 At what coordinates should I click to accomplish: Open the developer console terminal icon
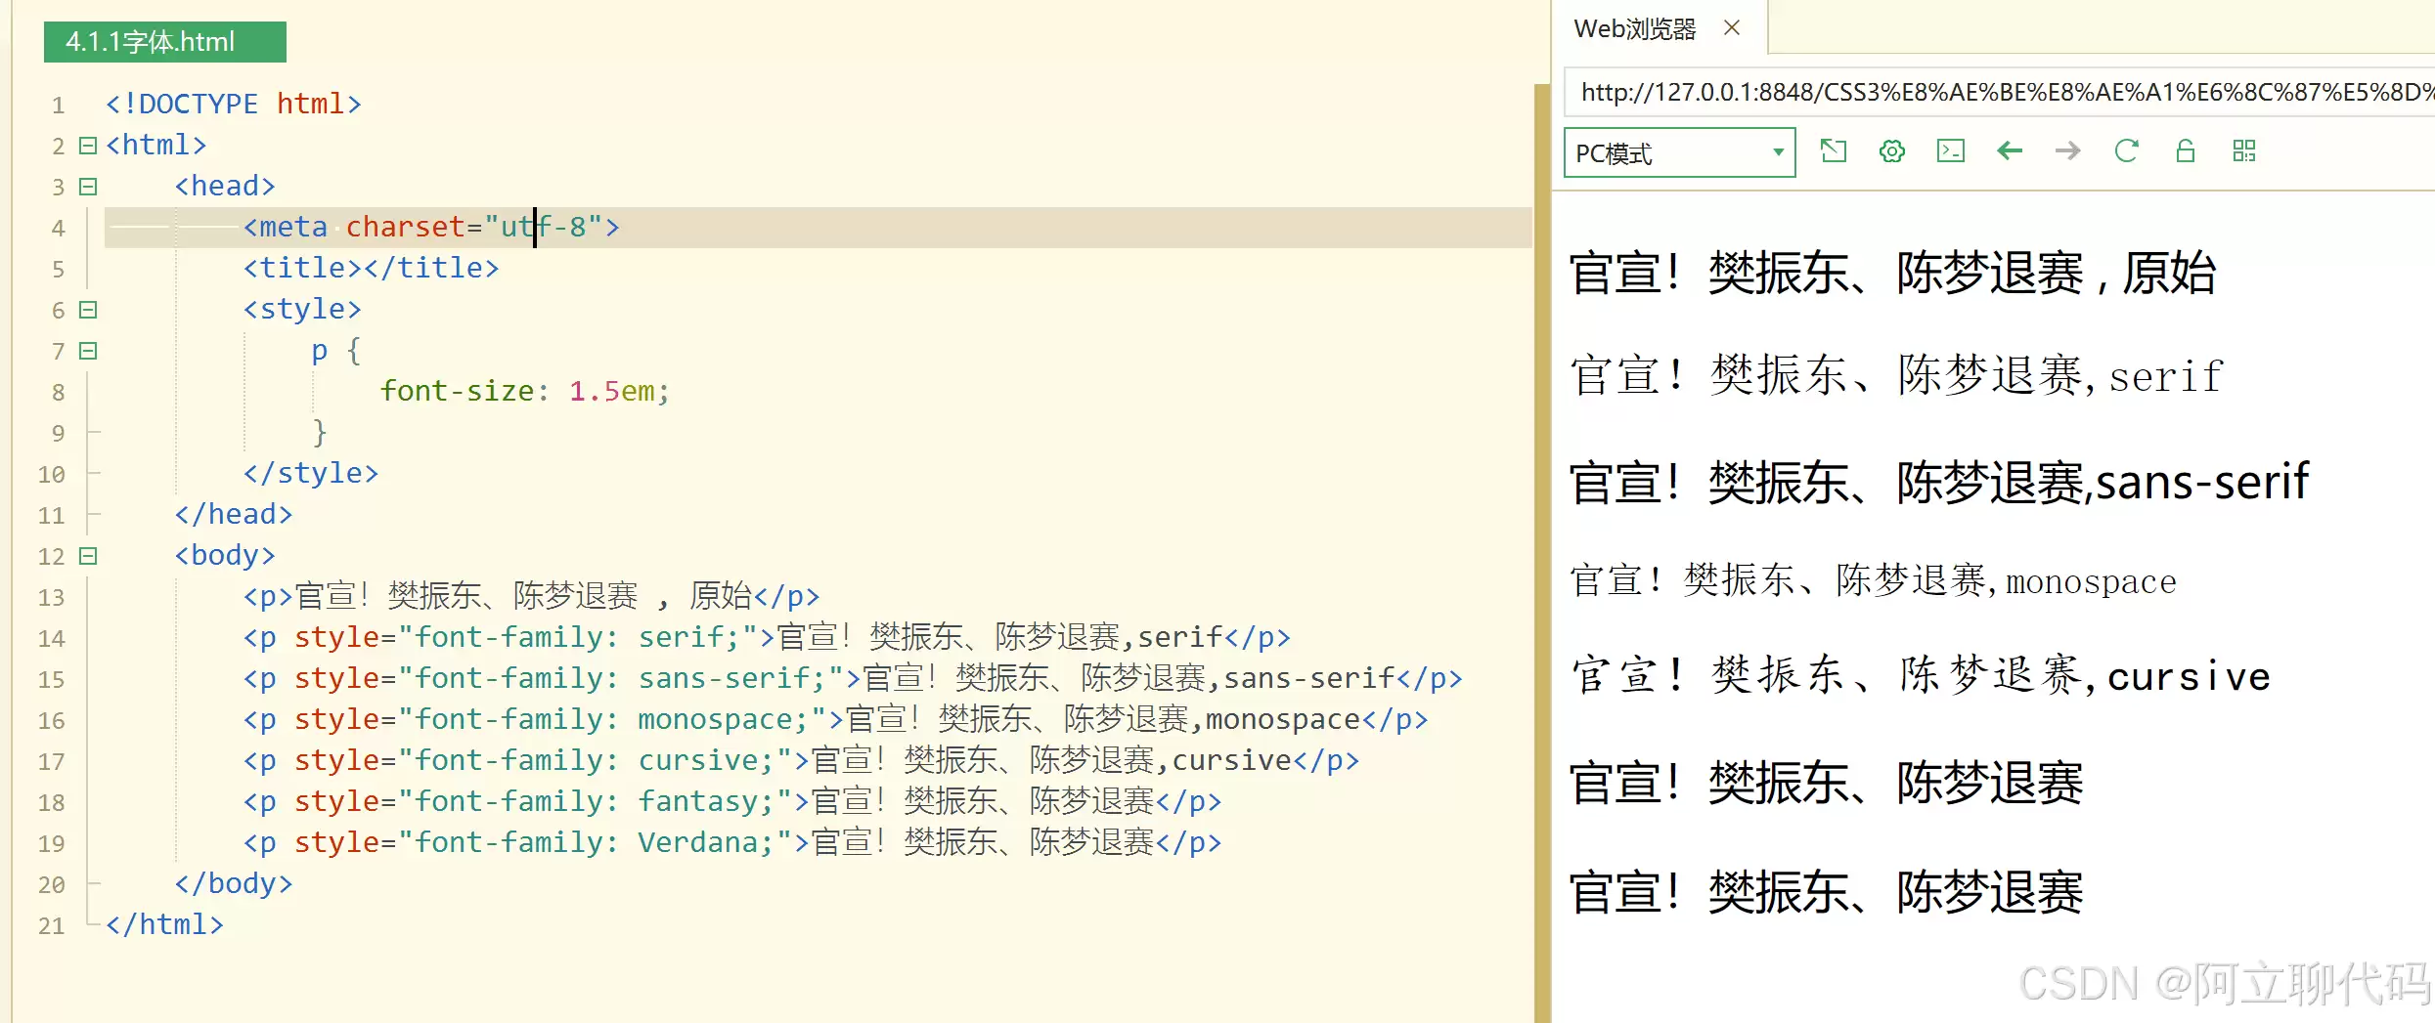click(1950, 151)
